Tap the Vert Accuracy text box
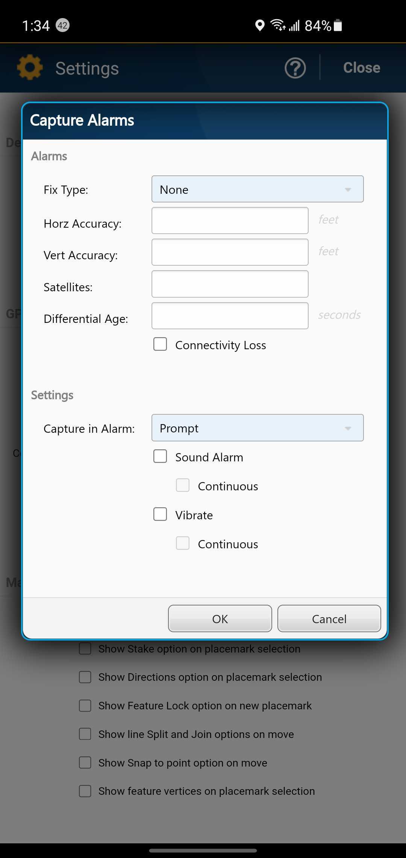406x858 pixels. (230, 252)
